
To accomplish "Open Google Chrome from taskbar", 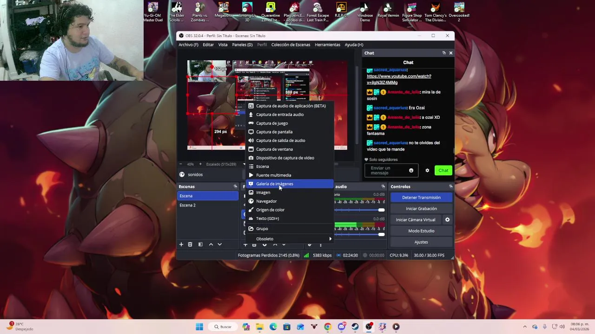I will (328, 327).
